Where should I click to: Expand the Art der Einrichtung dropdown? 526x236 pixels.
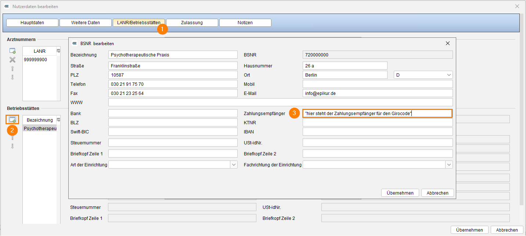(234, 165)
